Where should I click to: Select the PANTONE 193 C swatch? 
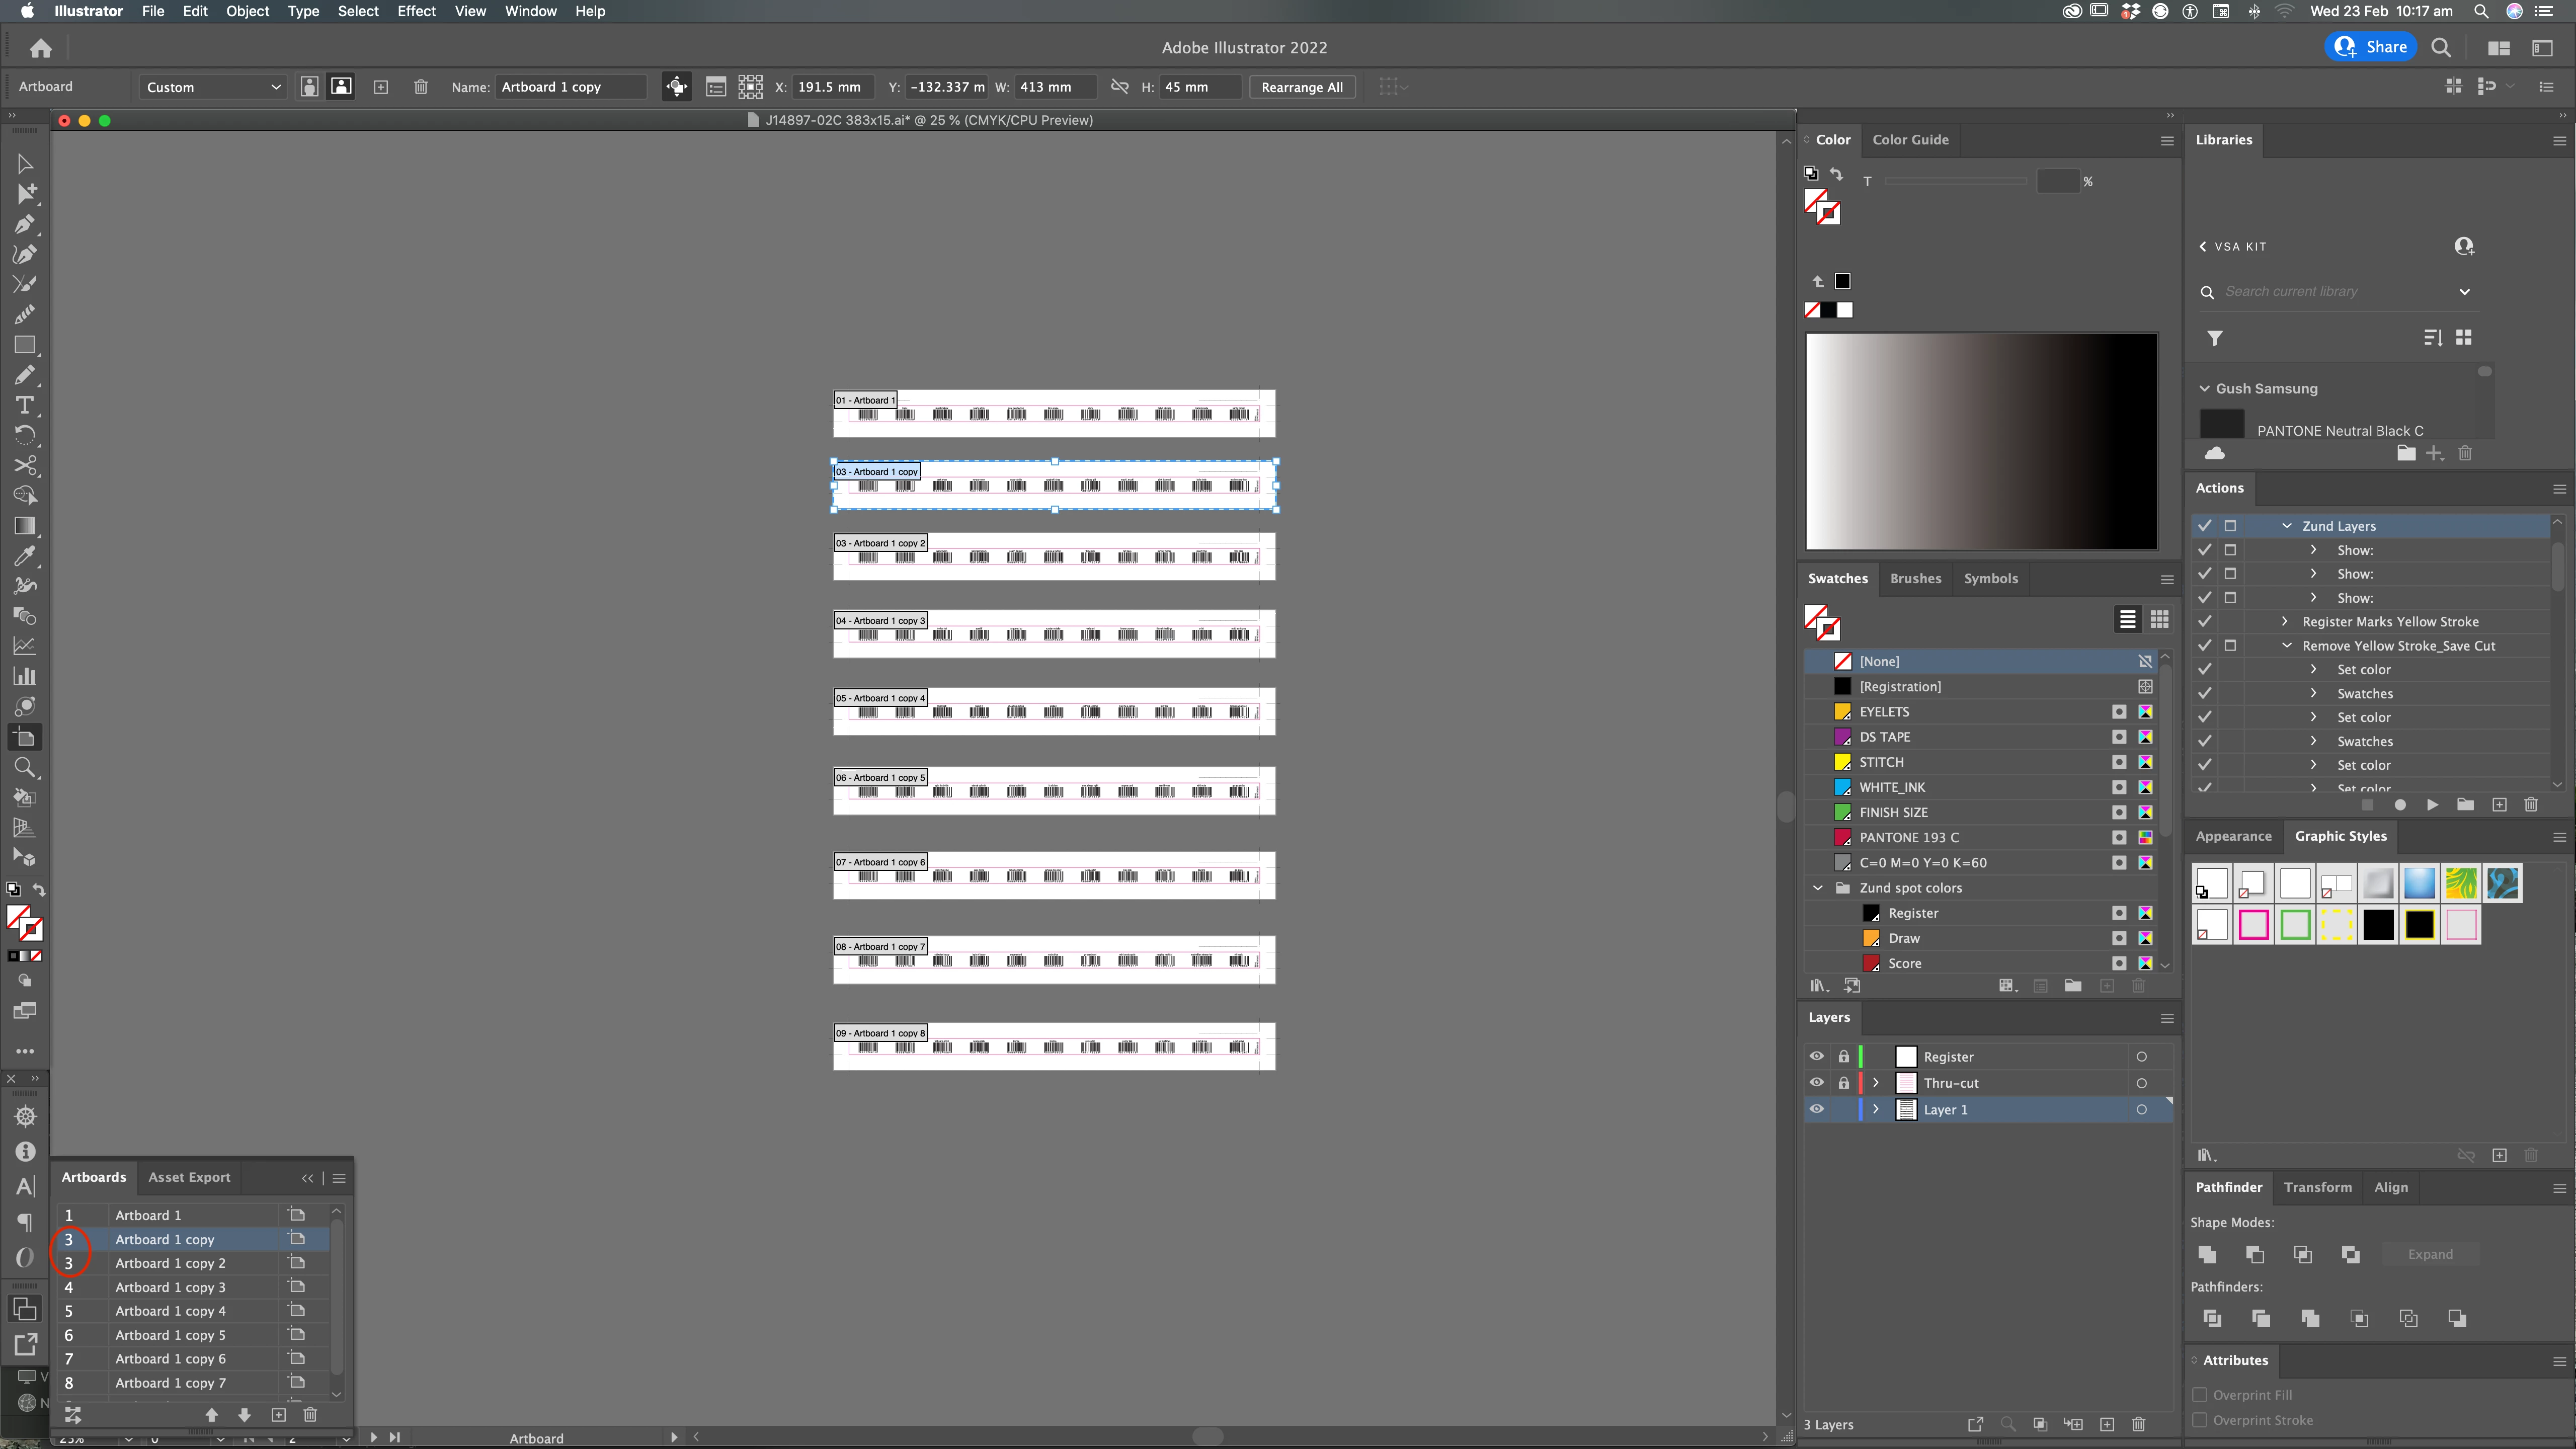tap(1908, 837)
